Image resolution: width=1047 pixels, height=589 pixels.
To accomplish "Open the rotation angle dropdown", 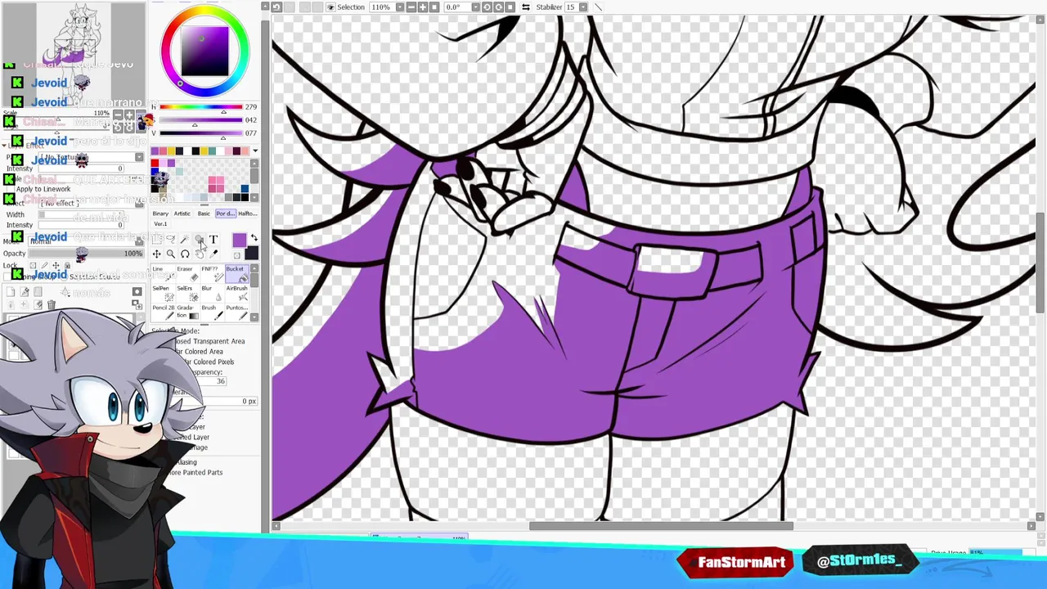I will coord(476,7).
